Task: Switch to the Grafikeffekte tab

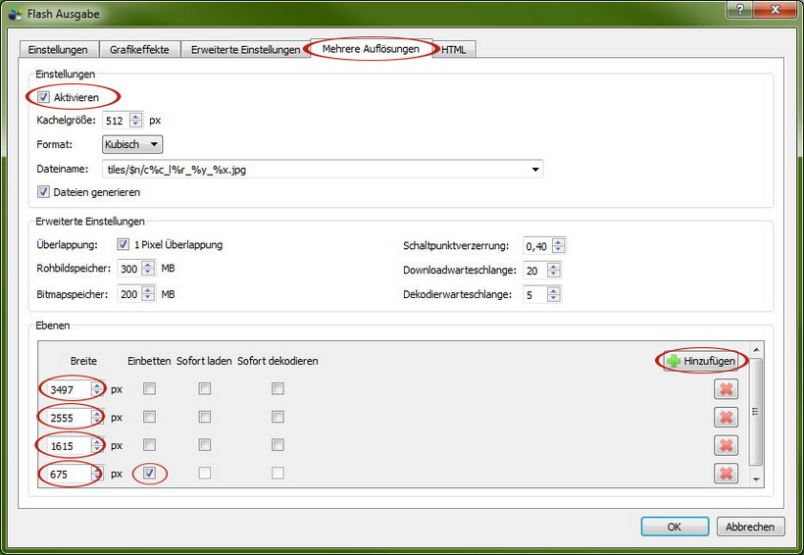Action: [x=139, y=50]
